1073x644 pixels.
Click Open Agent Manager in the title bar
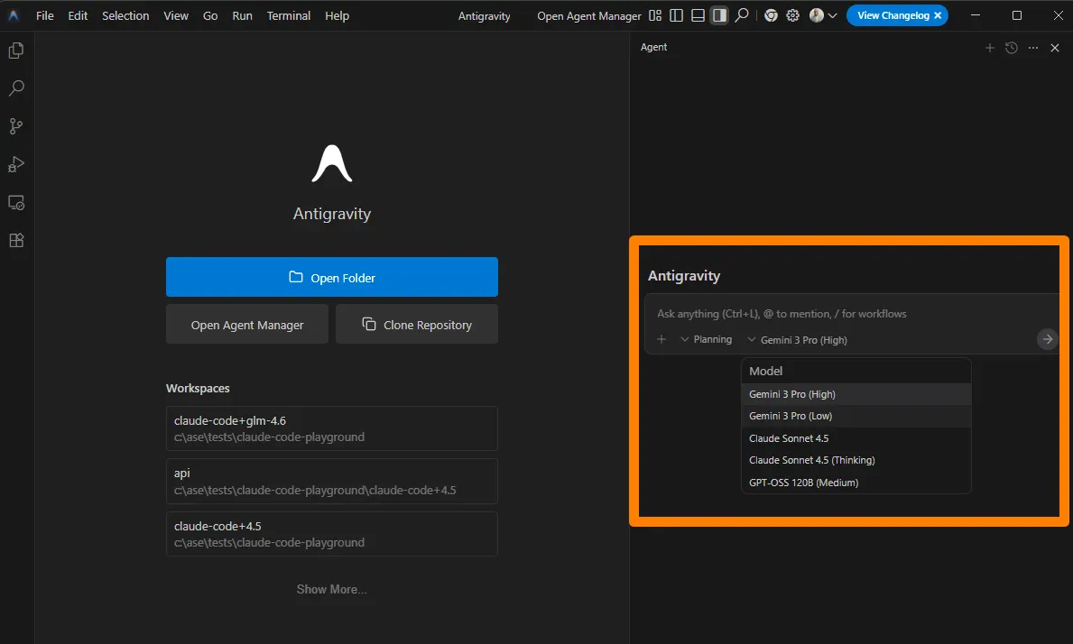click(589, 15)
